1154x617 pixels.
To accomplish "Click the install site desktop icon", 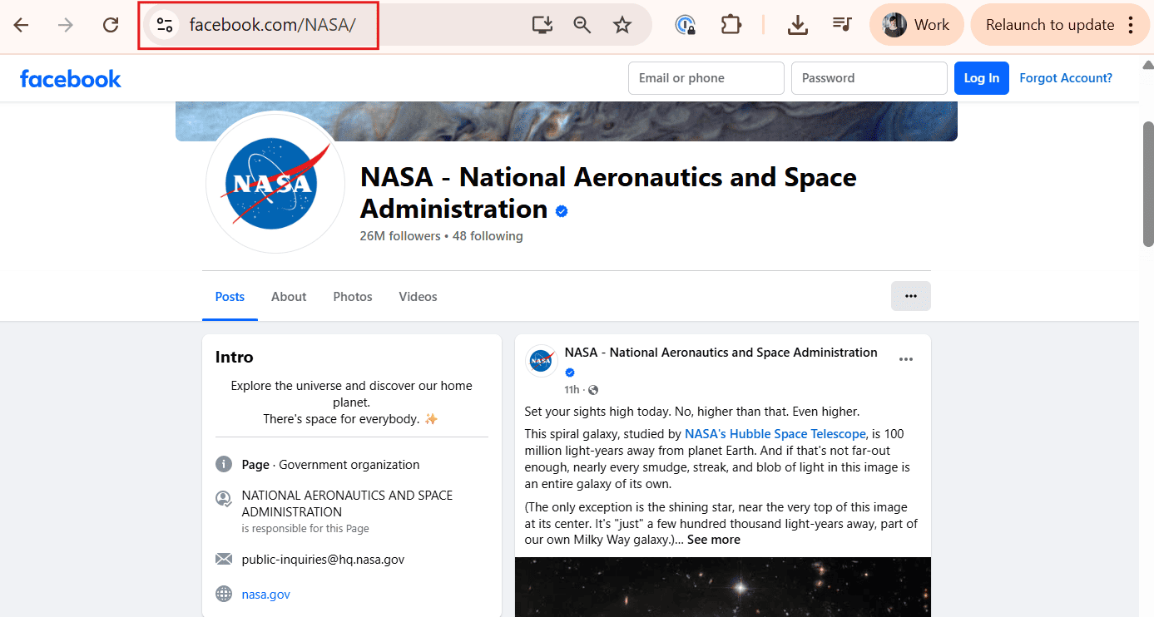I will (x=542, y=24).
